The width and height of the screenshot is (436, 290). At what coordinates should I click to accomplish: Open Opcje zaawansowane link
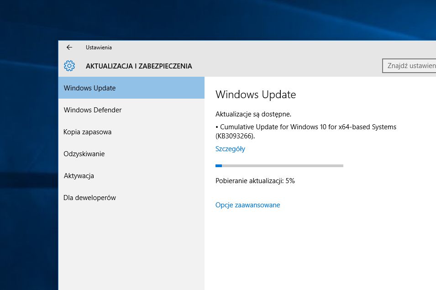[x=247, y=205]
